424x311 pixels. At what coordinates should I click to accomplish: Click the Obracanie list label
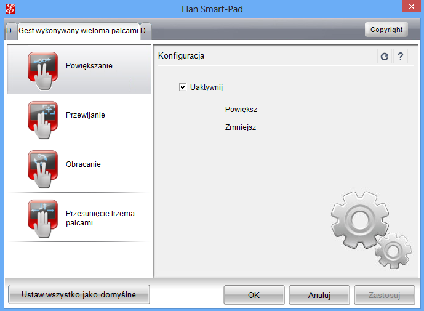(83, 164)
